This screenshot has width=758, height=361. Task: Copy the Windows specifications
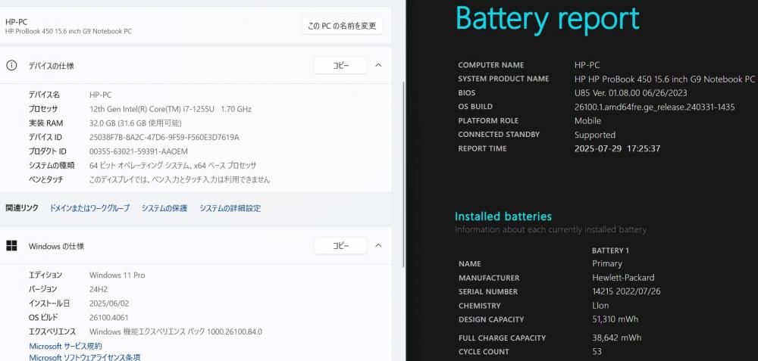coord(340,246)
